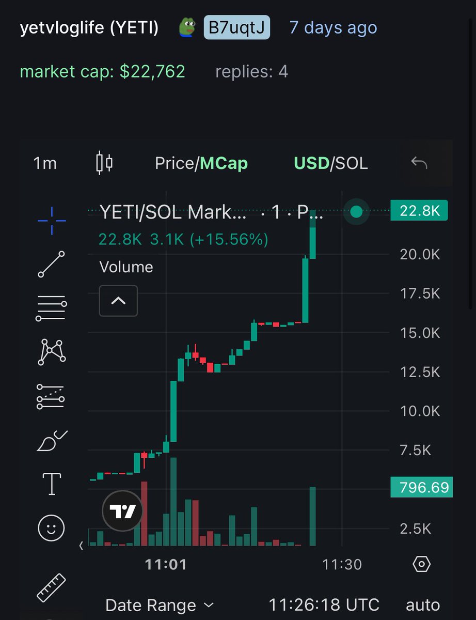Collapse the Volume indicator legend
Image resolution: width=476 pixels, height=620 pixels.
pos(118,301)
